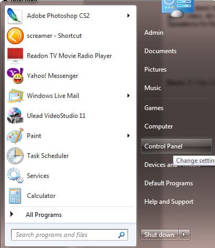This screenshot has width=215, height=248.
Task: Open the Calculator icon
Action: pyautogui.click(x=15, y=196)
